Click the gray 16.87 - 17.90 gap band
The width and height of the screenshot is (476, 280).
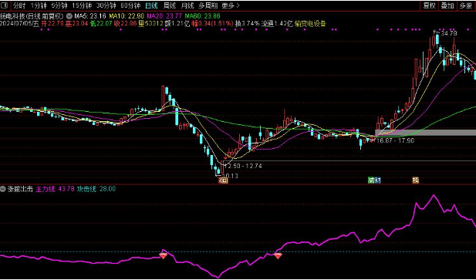[425, 133]
